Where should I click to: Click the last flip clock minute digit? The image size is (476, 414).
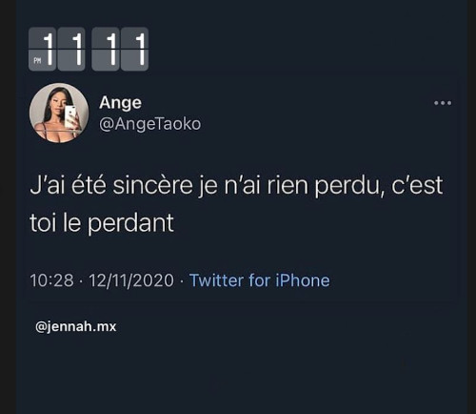(x=134, y=49)
